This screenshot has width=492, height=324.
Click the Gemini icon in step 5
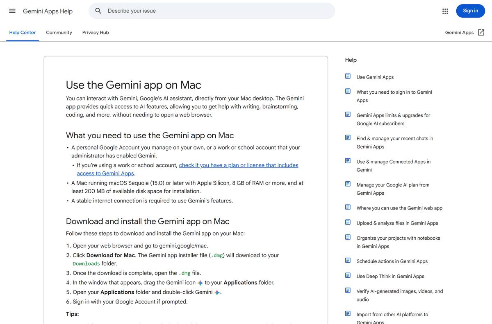(217, 292)
